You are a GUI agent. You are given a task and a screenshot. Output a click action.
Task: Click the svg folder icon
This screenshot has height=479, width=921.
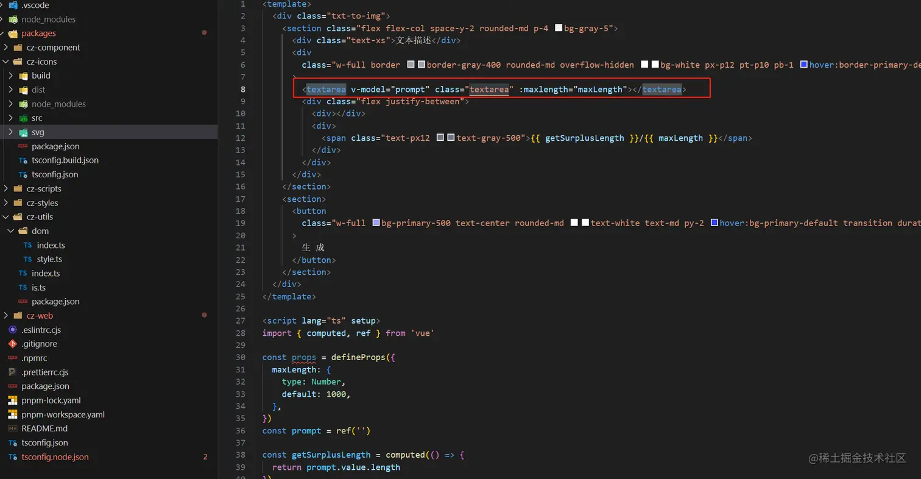click(23, 132)
